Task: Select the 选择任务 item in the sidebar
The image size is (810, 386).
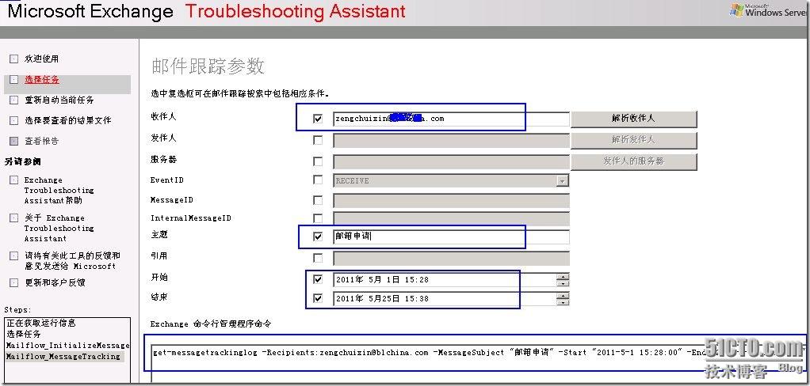Action: coord(41,80)
